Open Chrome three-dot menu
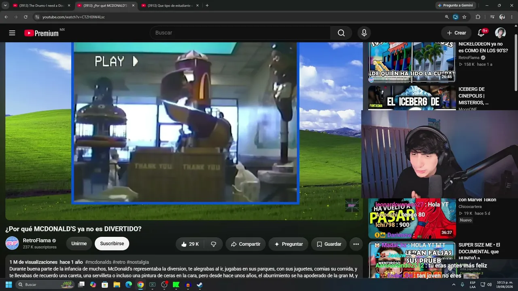518x291 pixels. click(x=512, y=17)
